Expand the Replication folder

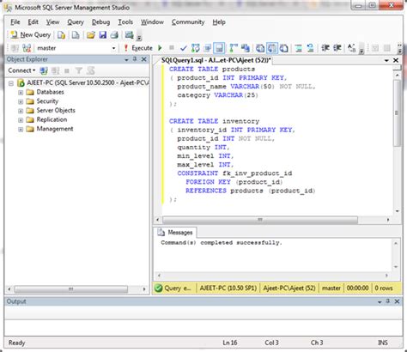pos(21,120)
